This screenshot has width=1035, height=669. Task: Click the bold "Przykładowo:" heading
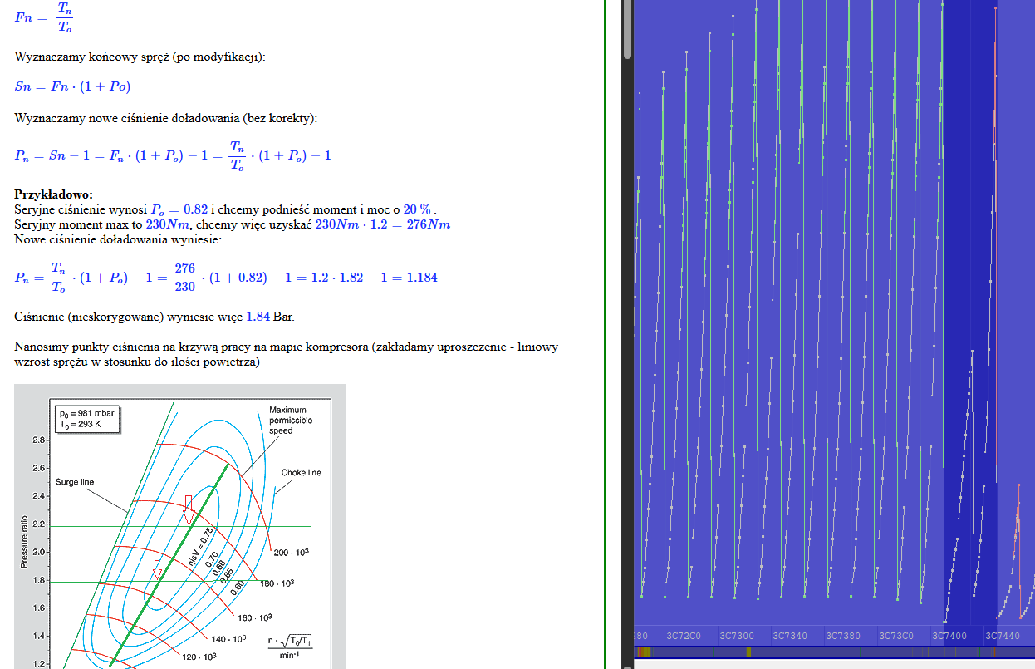[53, 194]
